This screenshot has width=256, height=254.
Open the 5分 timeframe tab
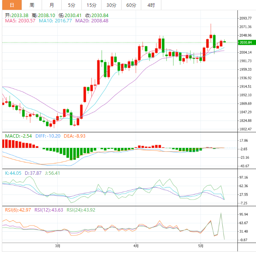coord(72,5)
